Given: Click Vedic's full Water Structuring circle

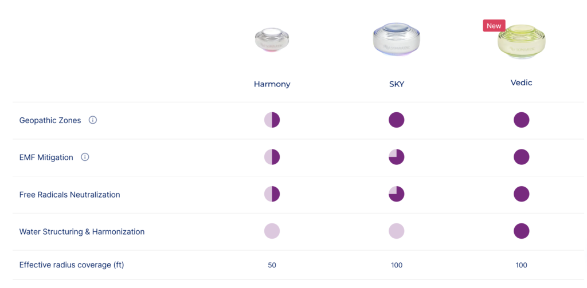Looking at the screenshot, I should (x=522, y=231).
